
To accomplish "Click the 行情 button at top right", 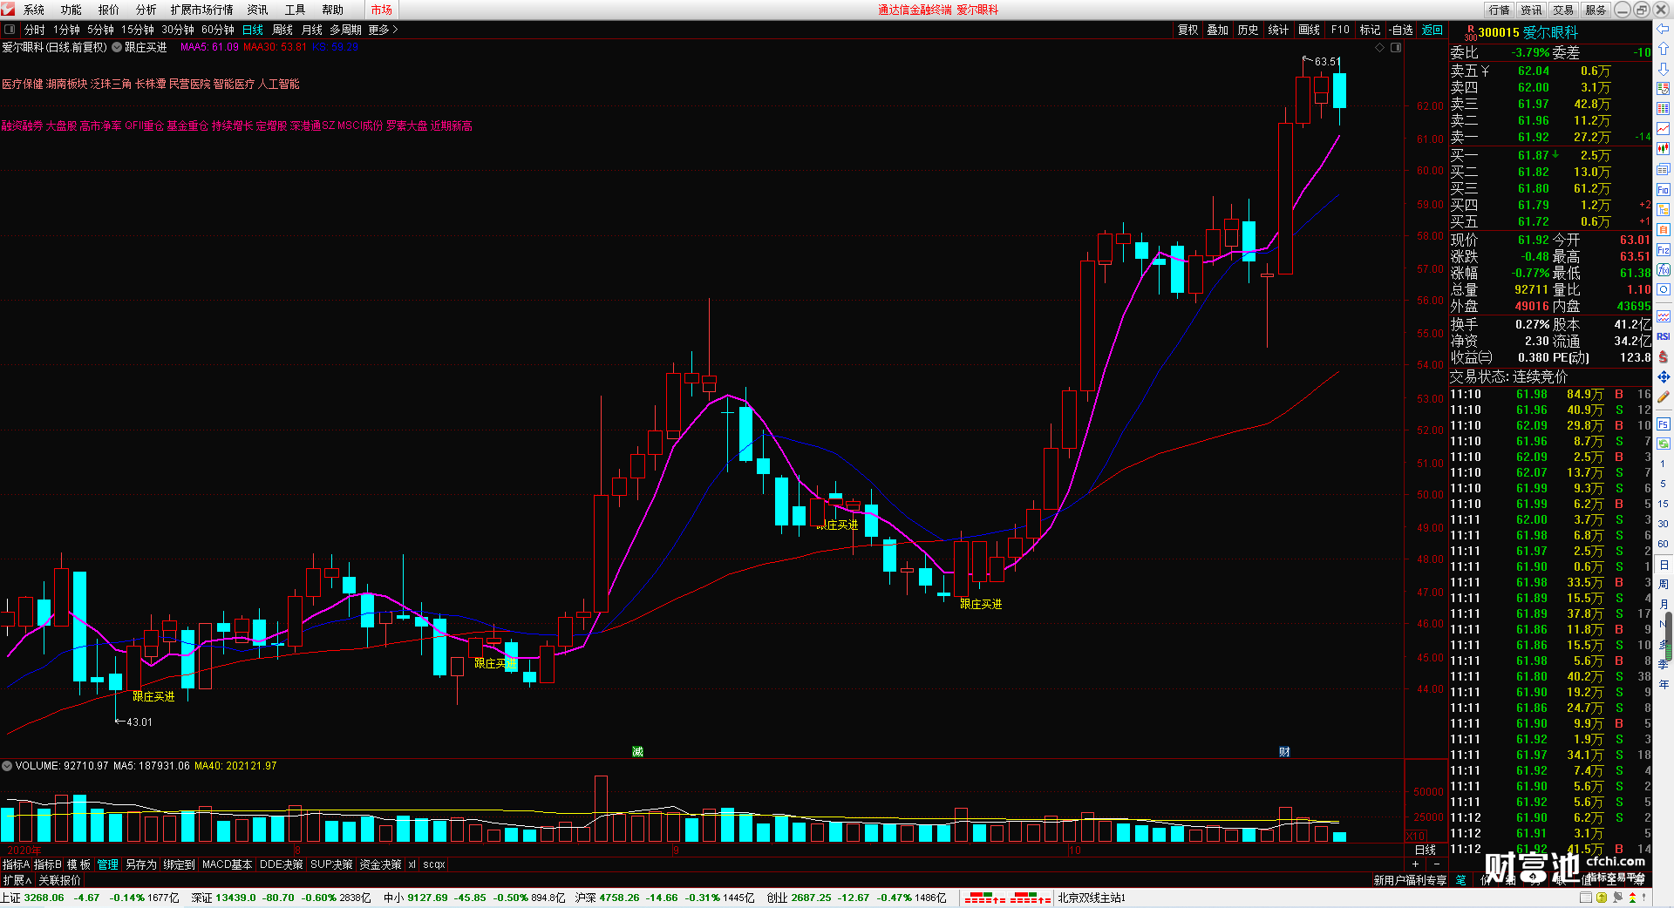I will click(1500, 10).
